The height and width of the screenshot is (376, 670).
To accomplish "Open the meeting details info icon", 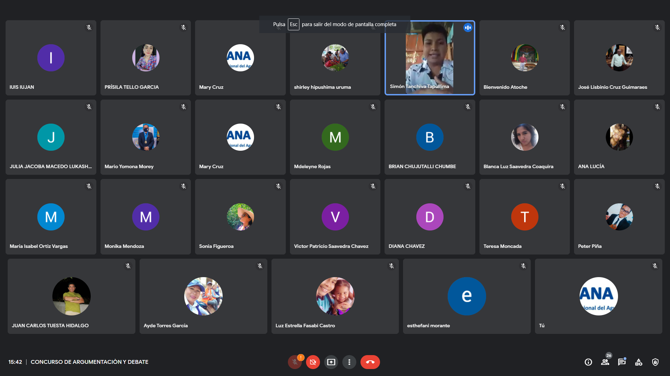I will click(x=588, y=362).
